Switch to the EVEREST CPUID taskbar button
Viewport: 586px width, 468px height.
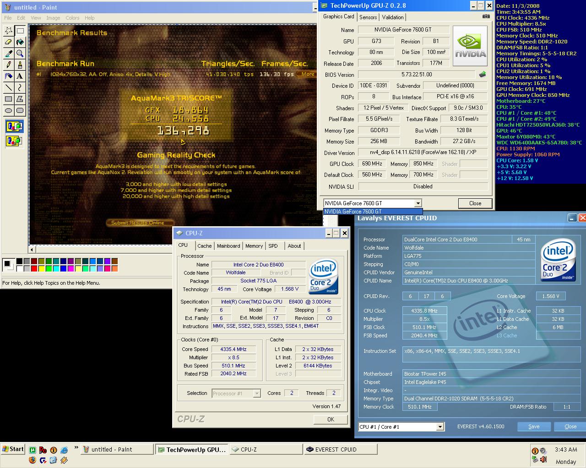click(x=341, y=449)
